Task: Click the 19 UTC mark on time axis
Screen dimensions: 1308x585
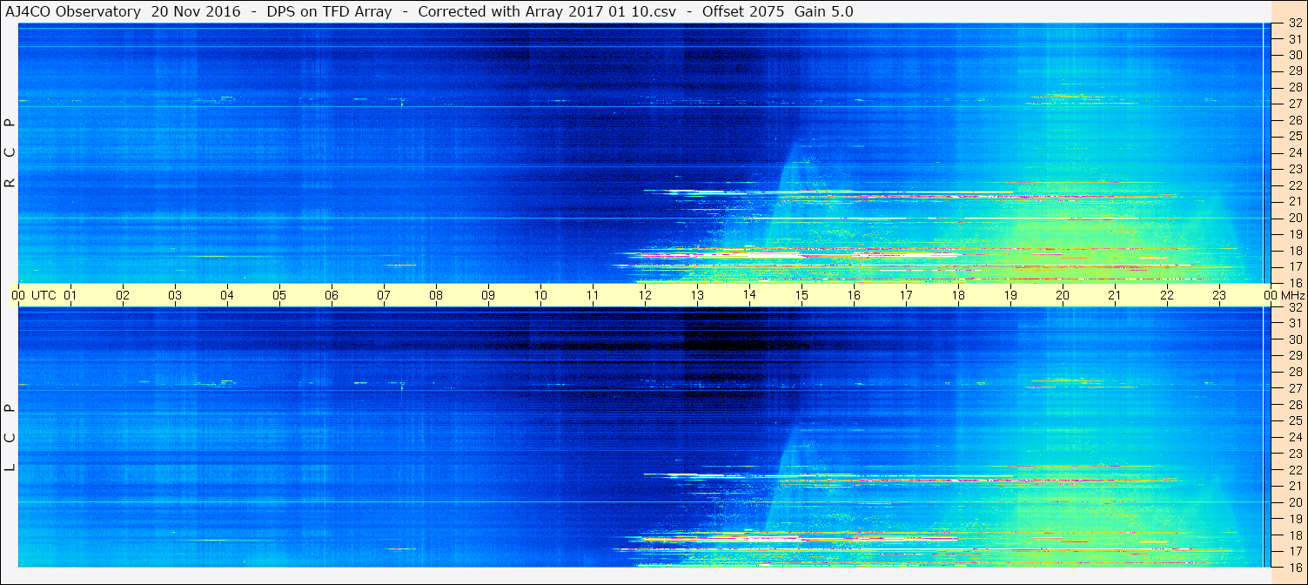Action: point(1010,295)
